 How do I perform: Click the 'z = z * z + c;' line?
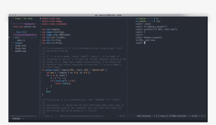coord(58,78)
